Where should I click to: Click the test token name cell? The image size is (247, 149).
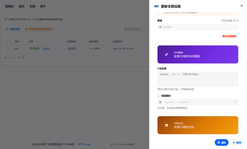[x=17, y=49]
